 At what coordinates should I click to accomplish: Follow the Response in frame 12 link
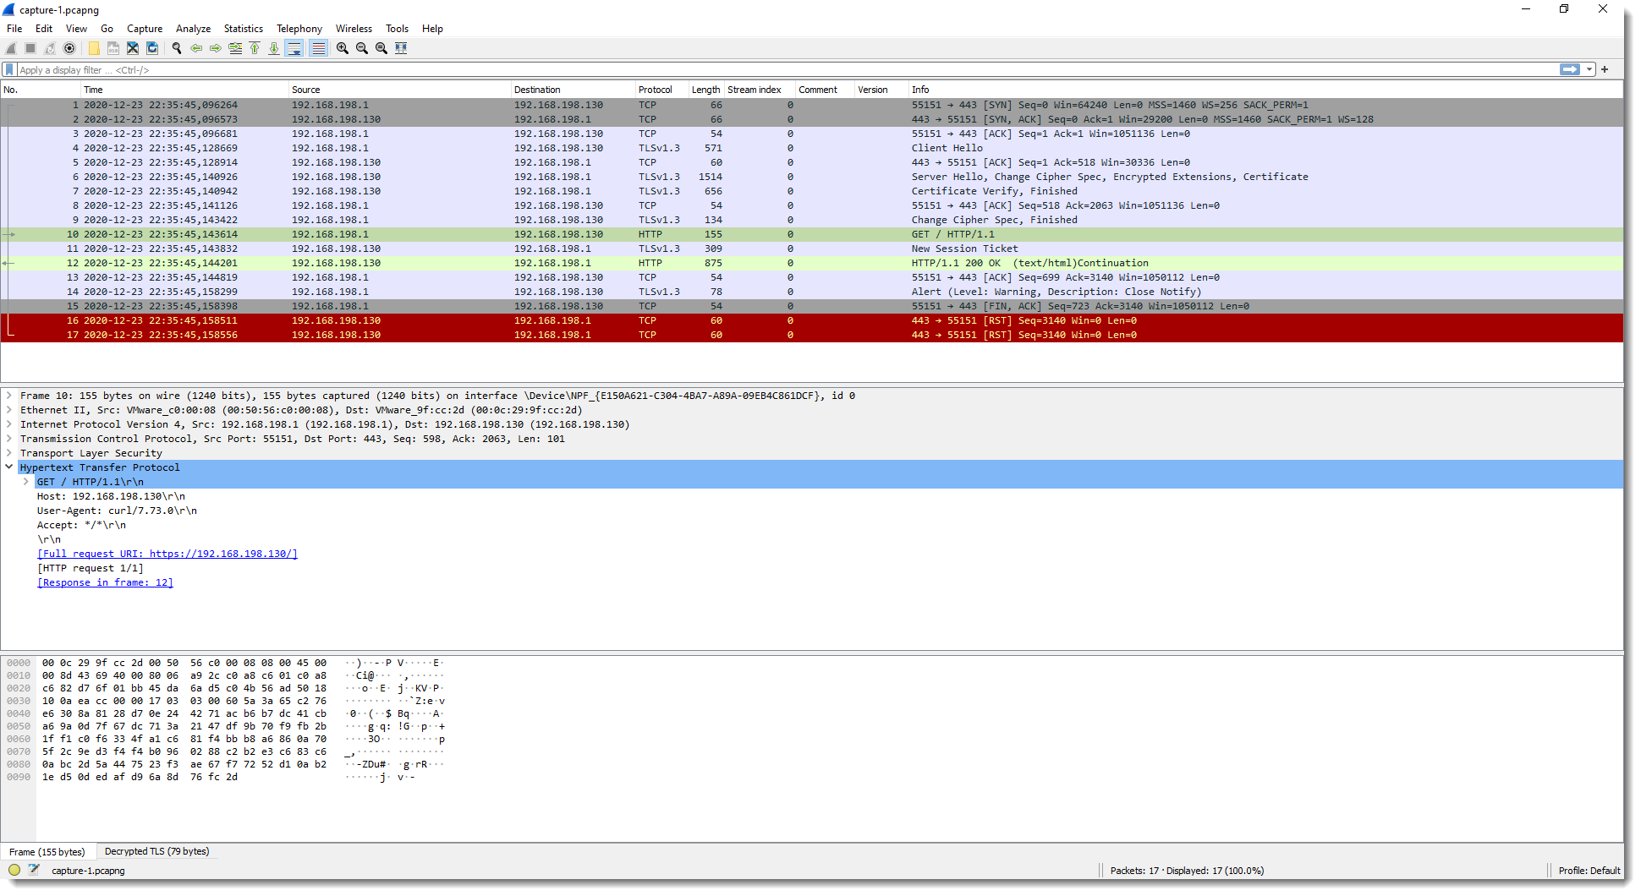pos(105,582)
